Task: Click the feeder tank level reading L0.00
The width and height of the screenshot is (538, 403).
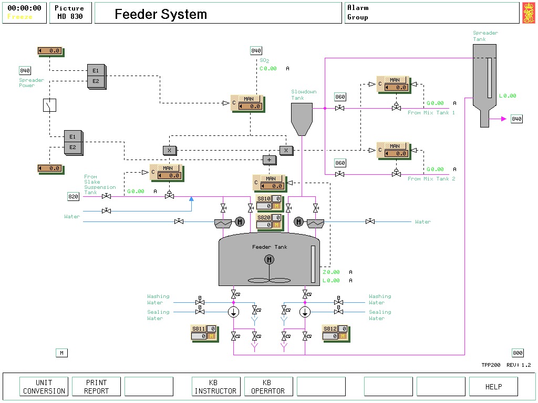Action: pos(331,281)
